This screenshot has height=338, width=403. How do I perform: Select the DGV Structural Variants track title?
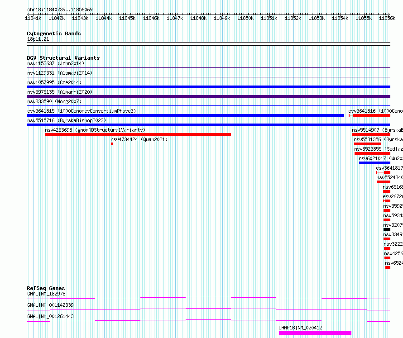(x=63, y=58)
